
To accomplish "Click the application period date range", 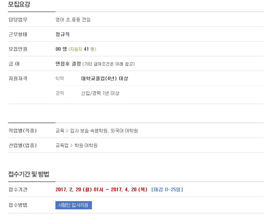I will coord(101,189).
